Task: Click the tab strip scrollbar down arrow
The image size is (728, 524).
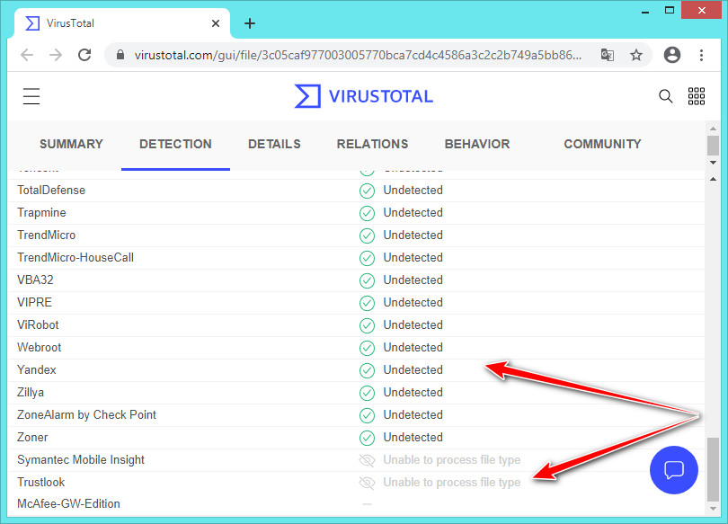Action: tap(713, 163)
